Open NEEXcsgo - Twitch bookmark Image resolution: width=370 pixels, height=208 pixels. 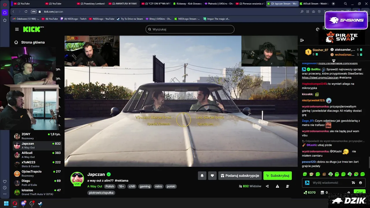[x=73, y=19]
